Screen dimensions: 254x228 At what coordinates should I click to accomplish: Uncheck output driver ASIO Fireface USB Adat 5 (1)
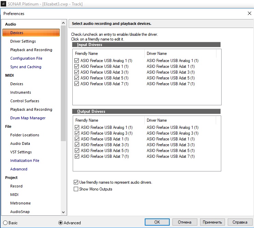(x=77, y=151)
